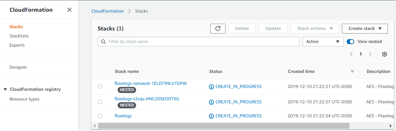396x131 pixels.
Task: Select the flowlogs-s3sqs-HNC20SEO0TXG radio button
Action: click(100, 102)
